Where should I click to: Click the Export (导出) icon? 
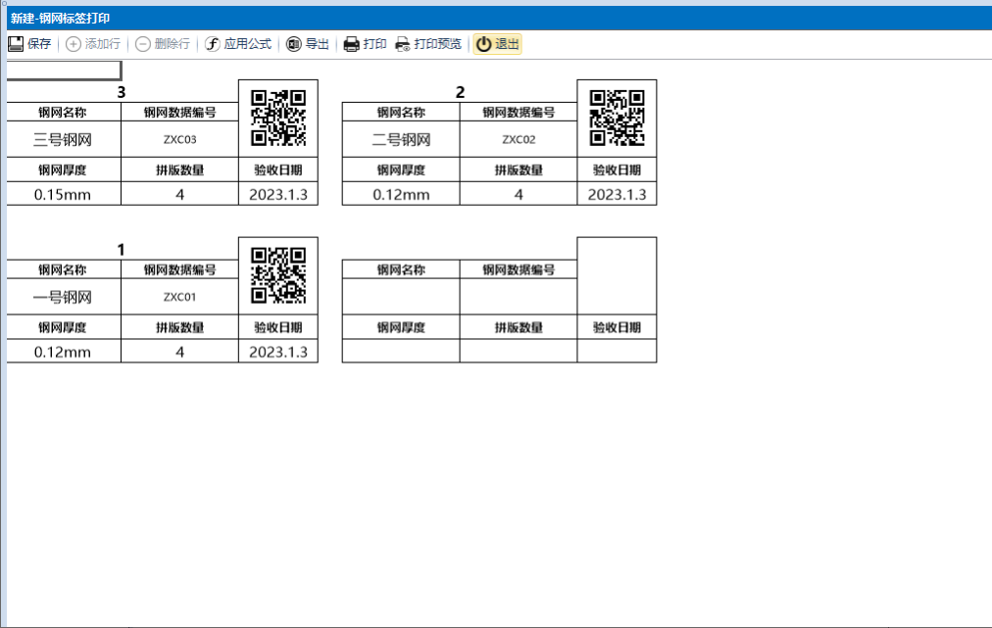point(294,44)
